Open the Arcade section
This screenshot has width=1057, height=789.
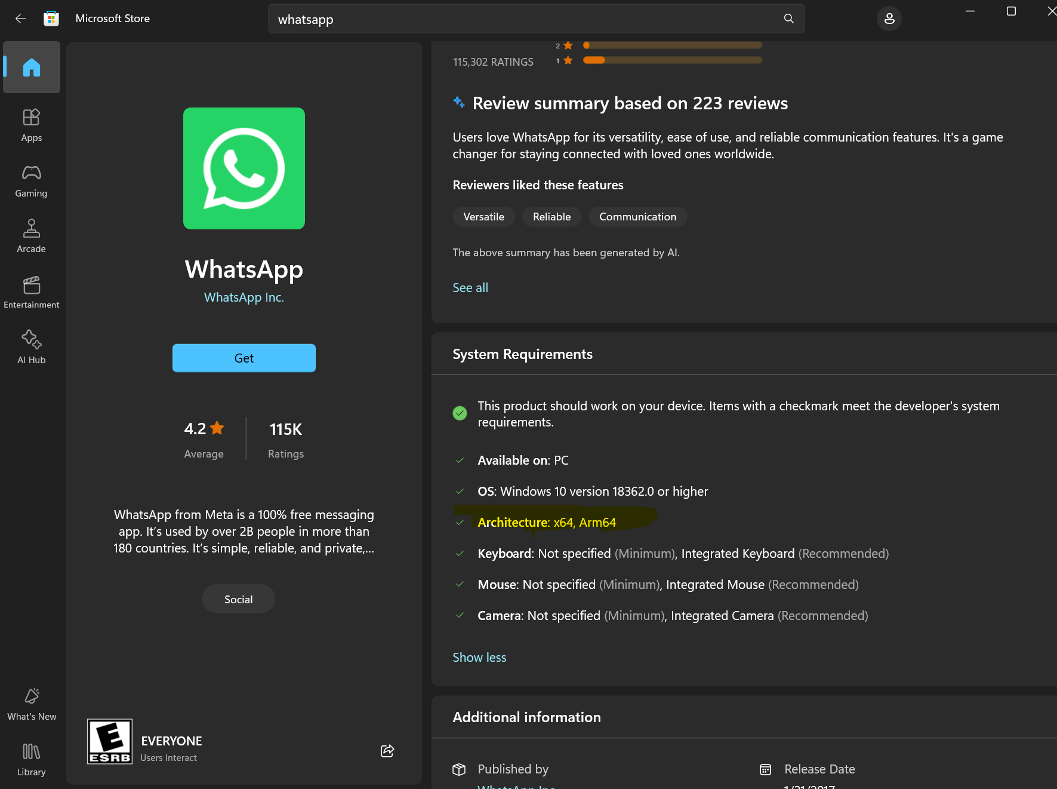tap(32, 236)
